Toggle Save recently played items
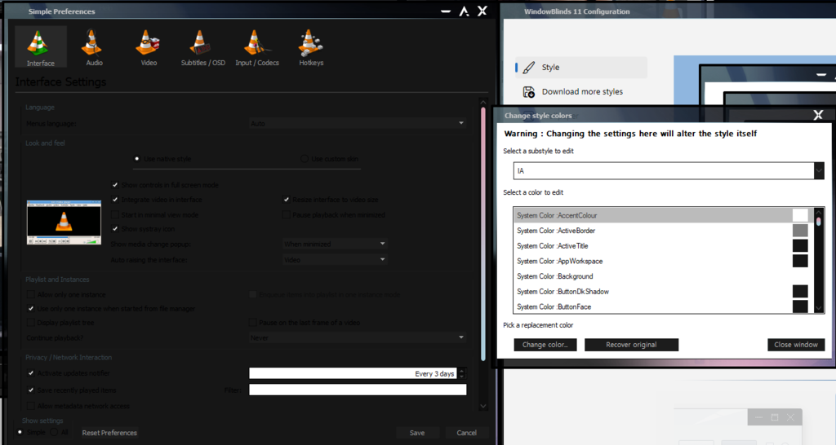The width and height of the screenshot is (836, 445). coord(30,390)
